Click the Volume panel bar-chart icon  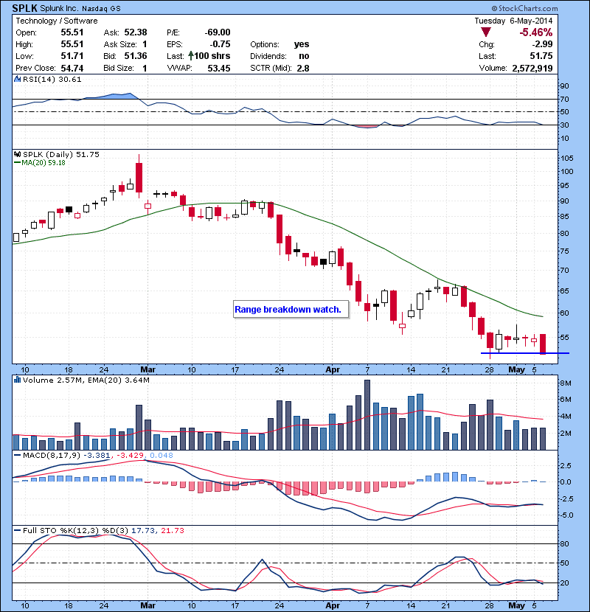[x=17, y=380]
